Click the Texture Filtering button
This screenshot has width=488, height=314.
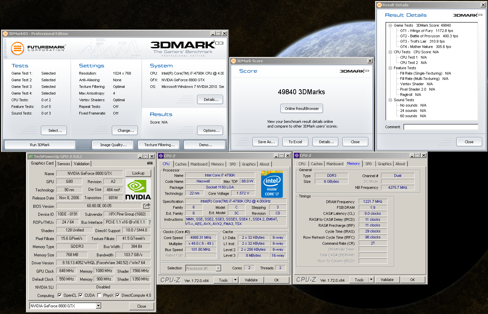coord(159,145)
